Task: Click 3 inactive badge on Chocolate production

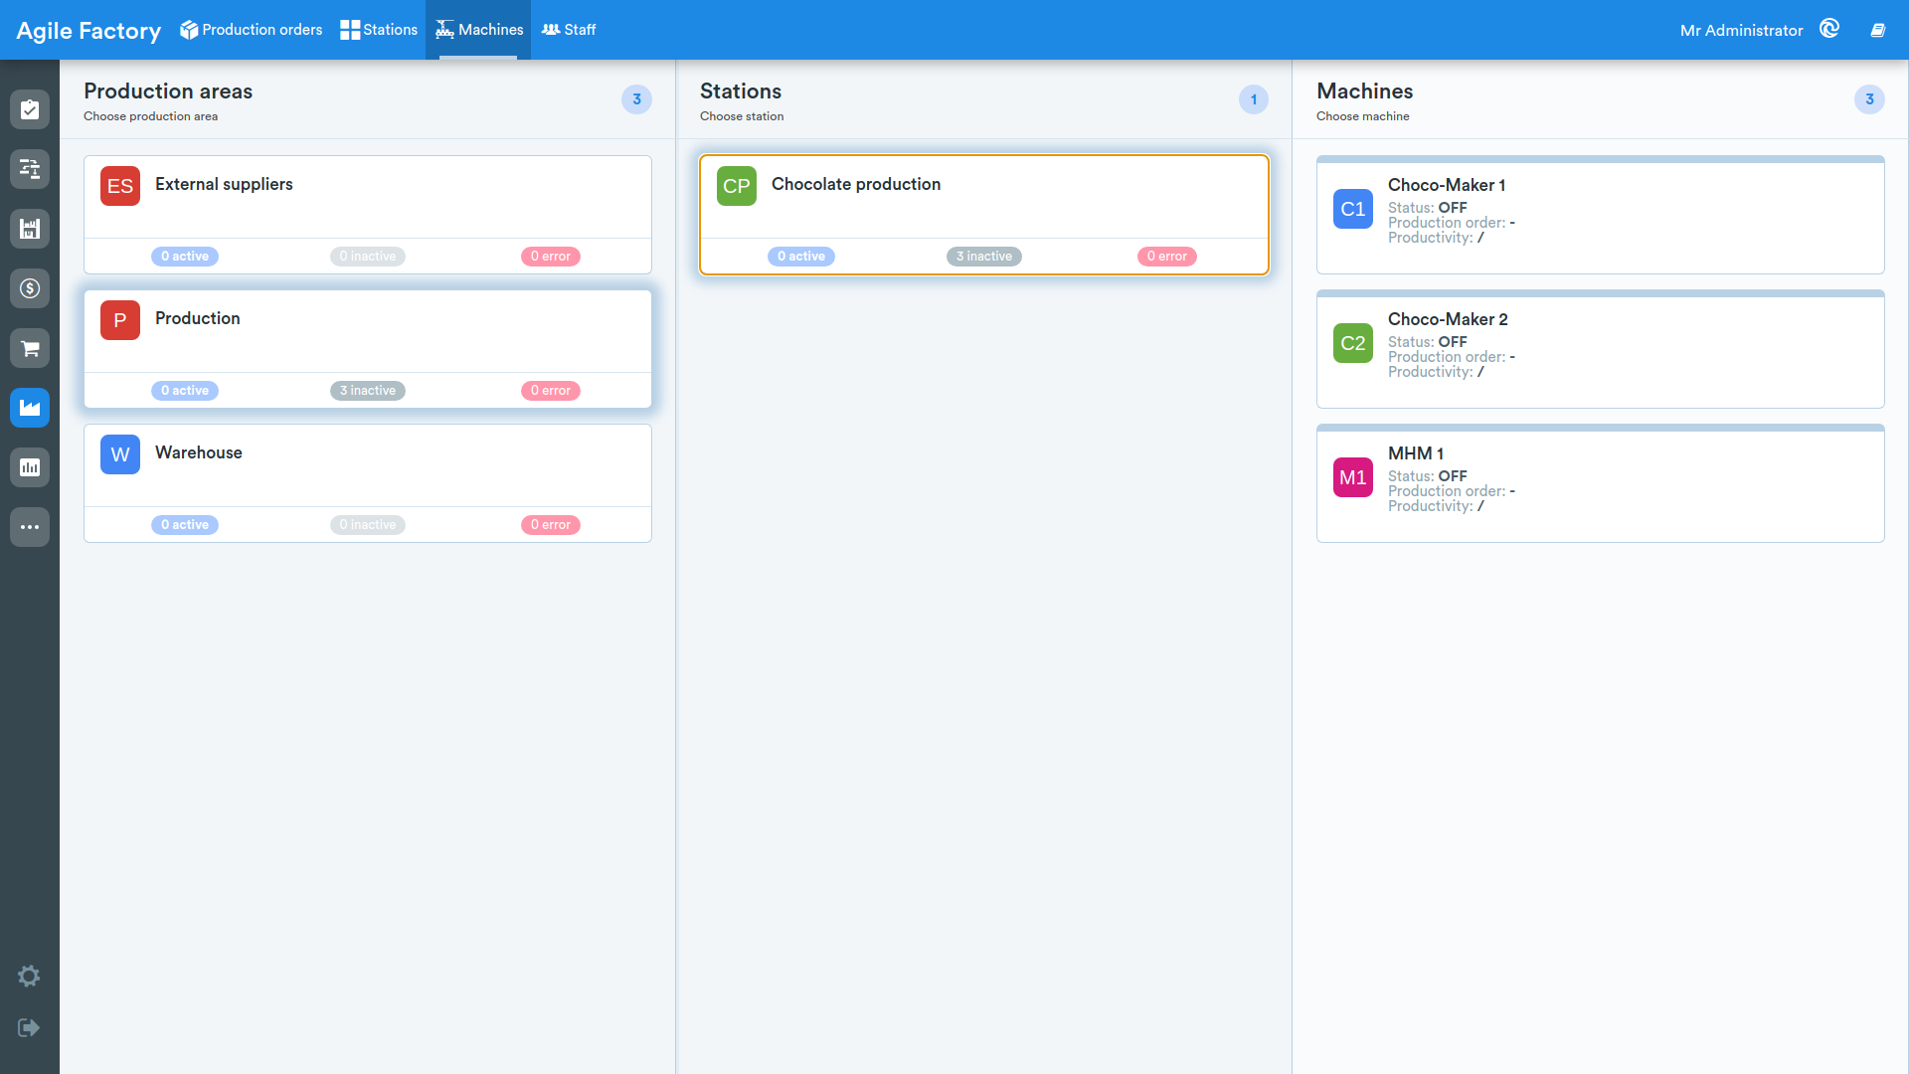Action: (984, 257)
